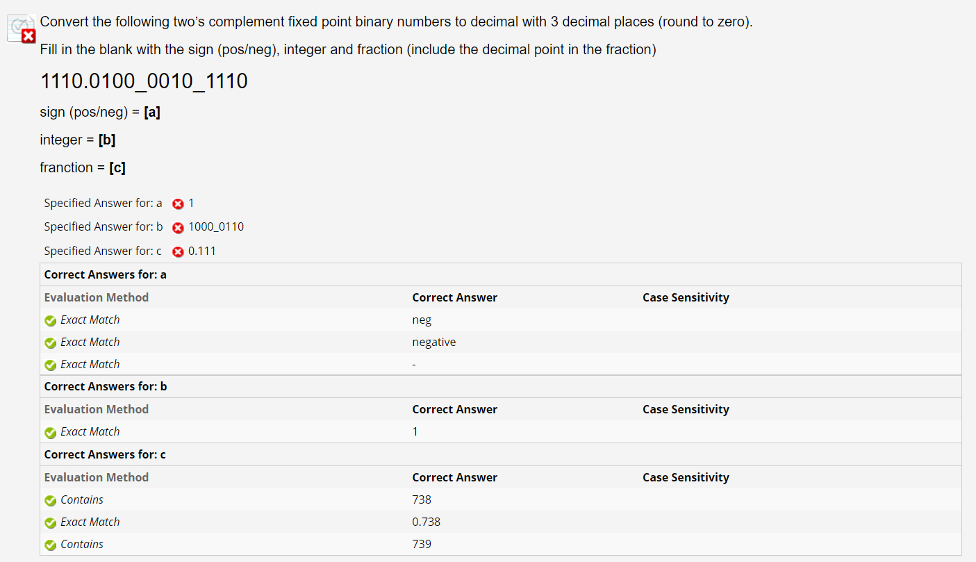
Task: Click the green check in the "-" answer row
Action: coord(50,365)
